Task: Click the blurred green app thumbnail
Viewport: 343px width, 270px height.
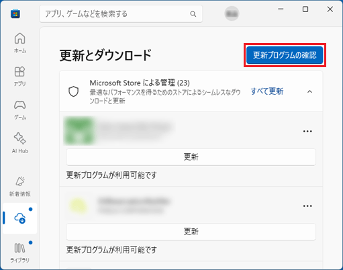Action: [79, 130]
